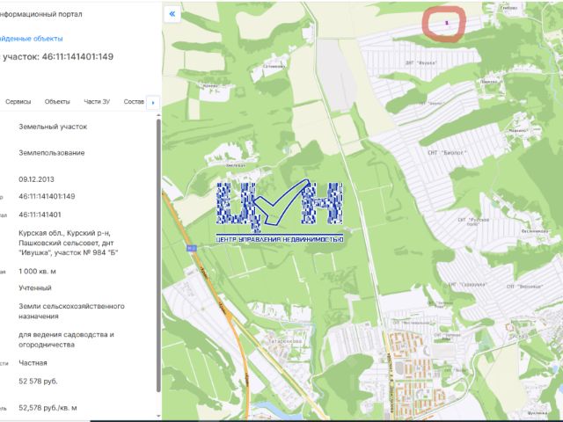
Task: Click the address text 'Курская обл., Курский р-н'
Action: [x=64, y=233]
